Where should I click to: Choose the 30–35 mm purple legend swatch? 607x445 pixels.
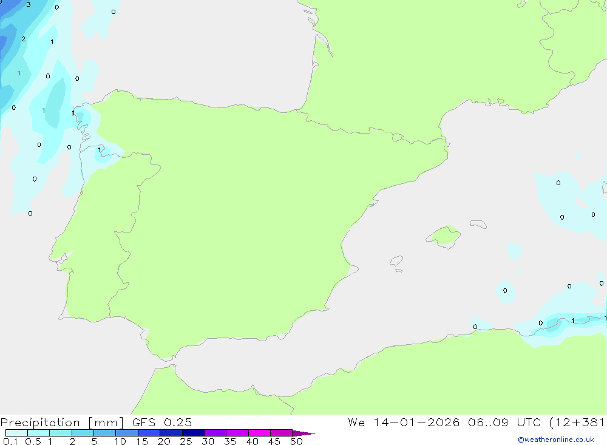[x=215, y=433]
